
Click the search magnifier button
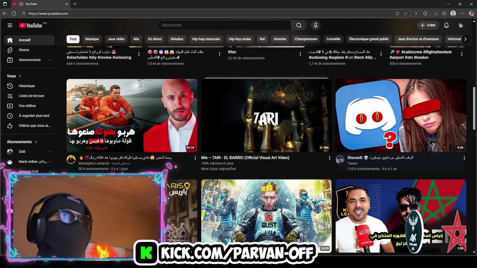tap(298, 25)
